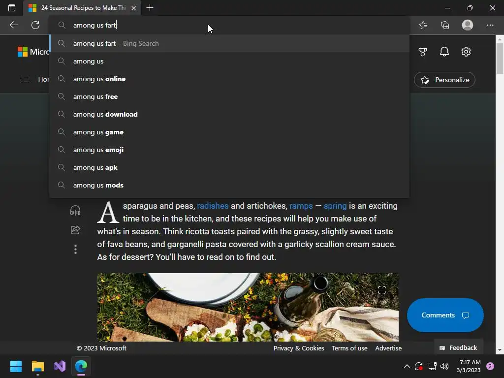The image size is (504, 378).
Task: Expand the article image fullscreen icon
Action: pyautogui.click(x=381, y=290)
